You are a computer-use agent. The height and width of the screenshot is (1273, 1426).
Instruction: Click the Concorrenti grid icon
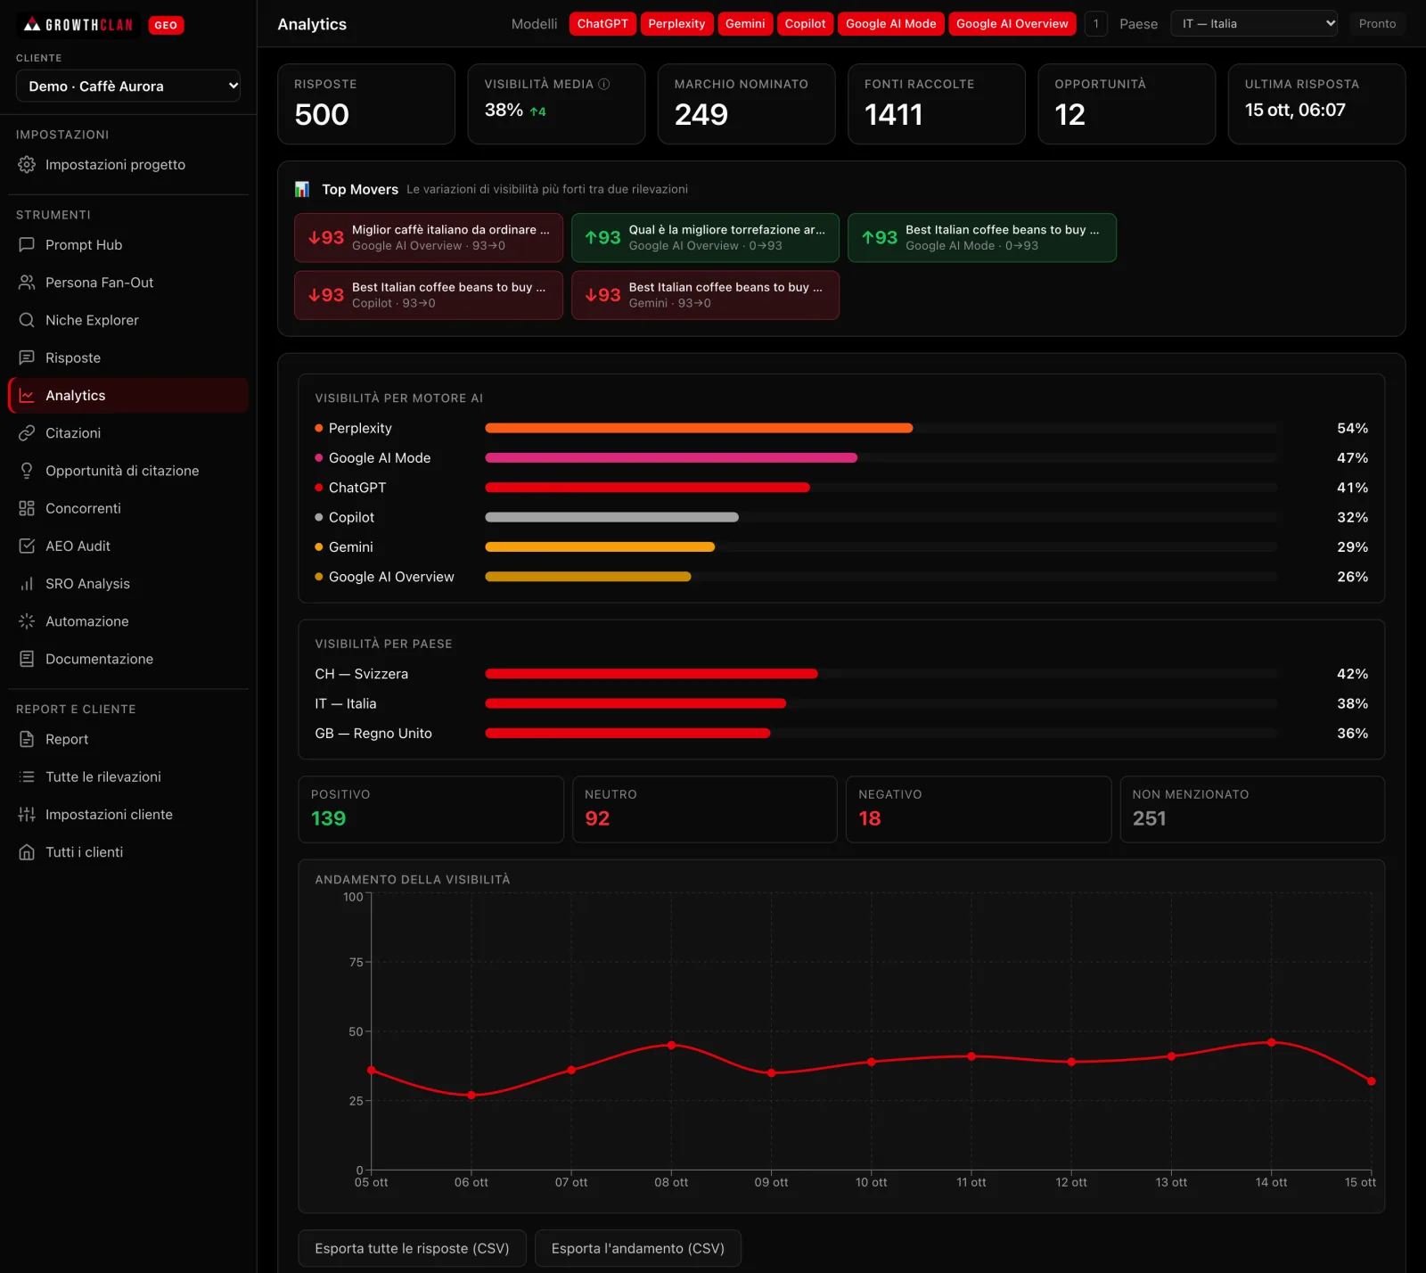click(27, 508)
